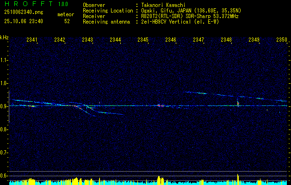Click the 0.9 kHz axis label

(x=4, y=106)
